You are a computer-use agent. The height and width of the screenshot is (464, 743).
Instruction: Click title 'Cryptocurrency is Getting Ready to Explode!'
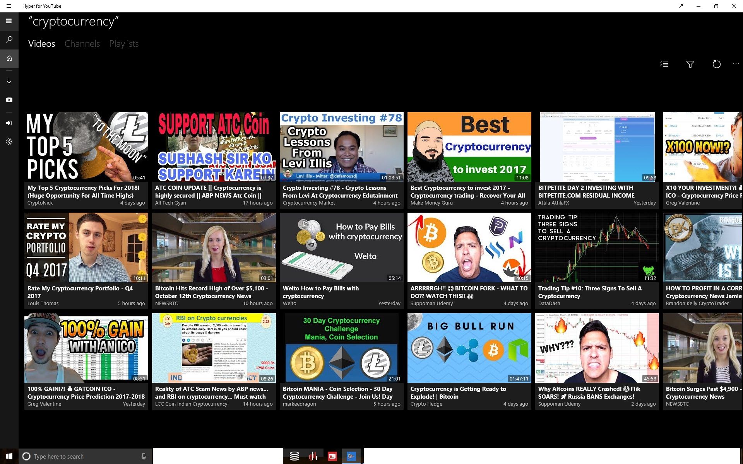(x=458, y=392)
